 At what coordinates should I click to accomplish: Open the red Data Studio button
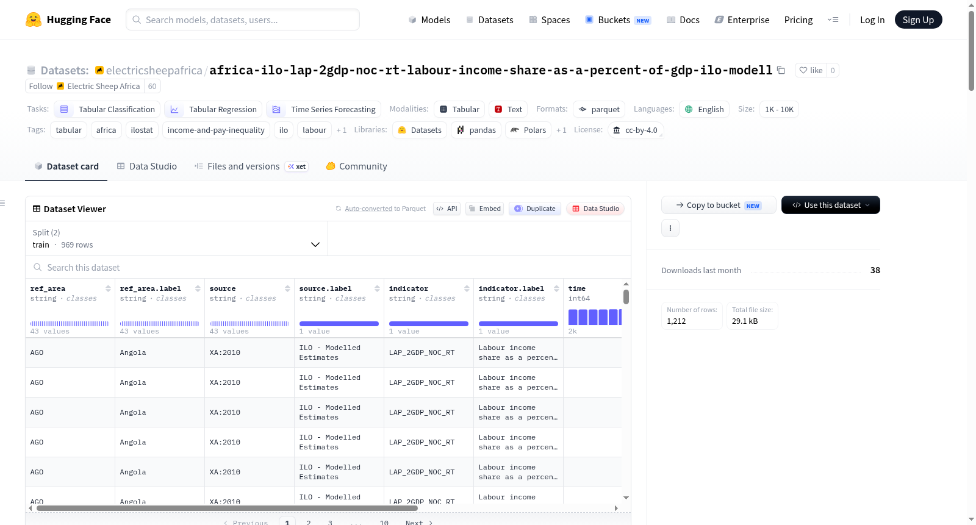(595, 209)
